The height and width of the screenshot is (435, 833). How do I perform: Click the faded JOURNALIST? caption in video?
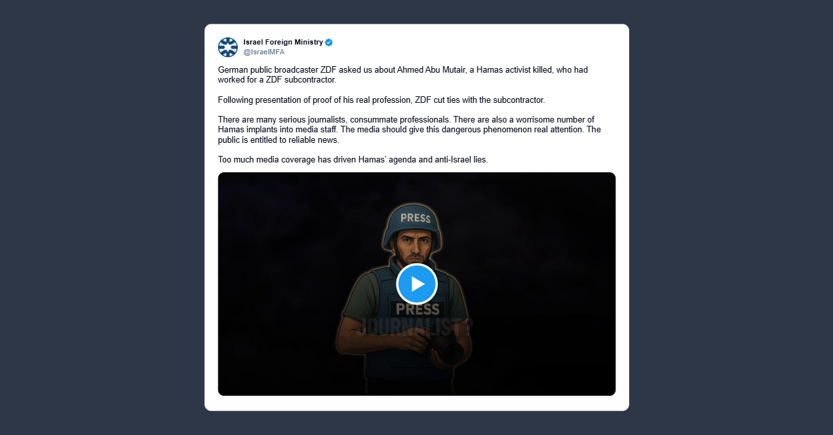[x=417, y=326]
